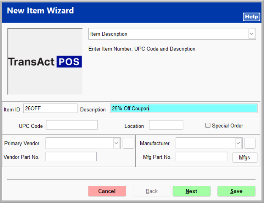Select the Location input field
Image resolution: width=264 pixels, height=203 pixels.
[166, 125]
